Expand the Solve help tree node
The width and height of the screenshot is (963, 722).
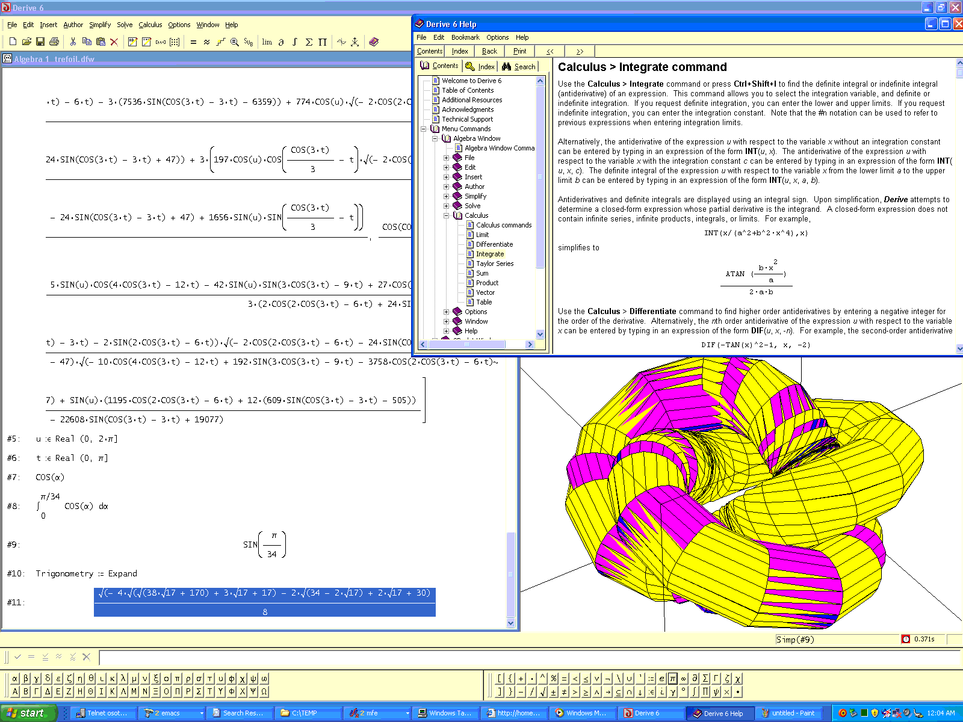(x=447, y=206)
